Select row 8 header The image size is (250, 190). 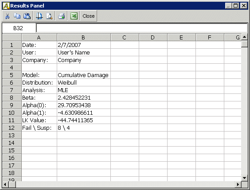12,97
